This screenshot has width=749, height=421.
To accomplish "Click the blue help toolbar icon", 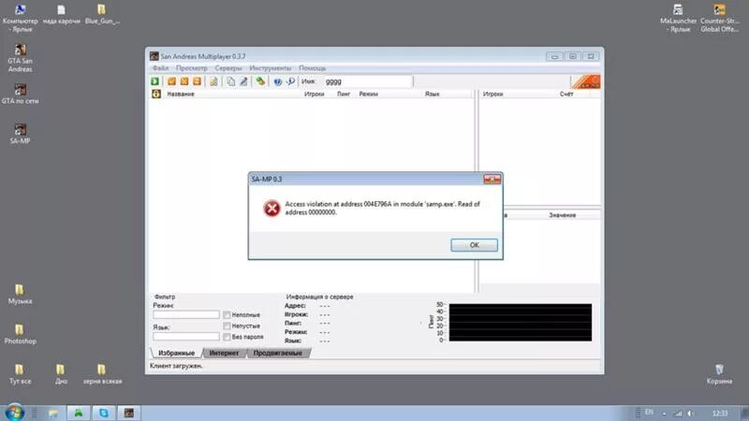I will point(277,81).
